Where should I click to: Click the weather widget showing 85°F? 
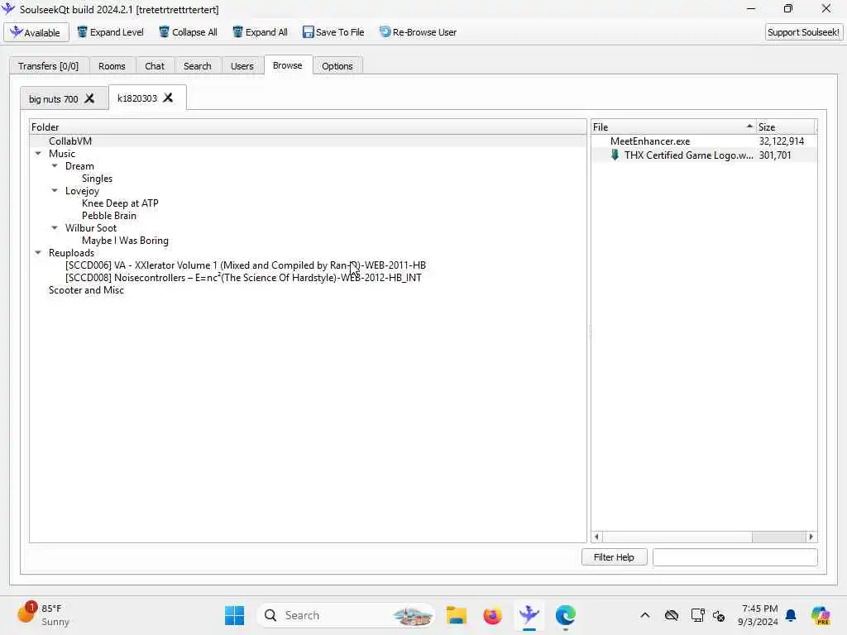43,614
